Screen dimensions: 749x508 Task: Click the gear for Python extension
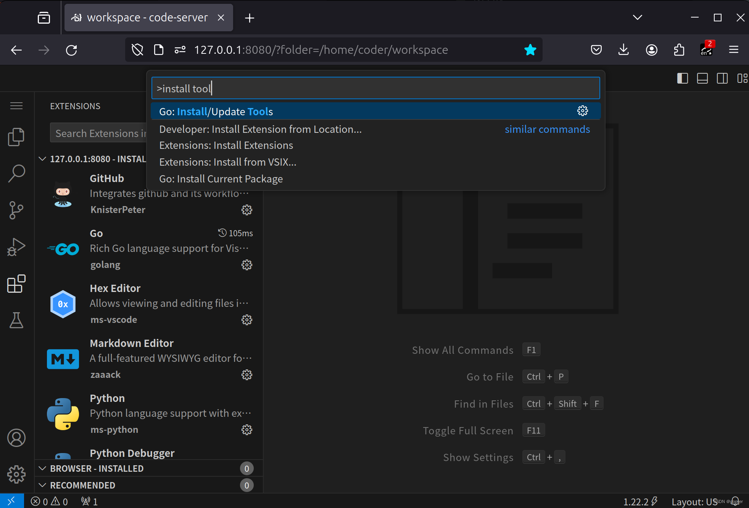coord(247,430)
